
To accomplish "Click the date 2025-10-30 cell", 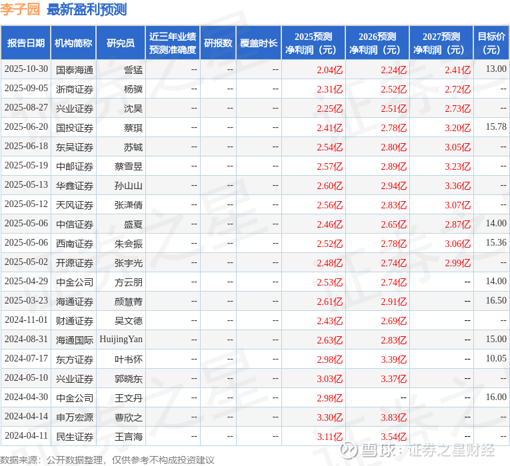I will coord(26,69).
